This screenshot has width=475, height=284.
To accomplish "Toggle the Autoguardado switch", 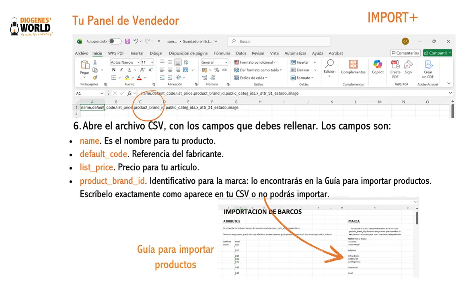I will [115, 41].
